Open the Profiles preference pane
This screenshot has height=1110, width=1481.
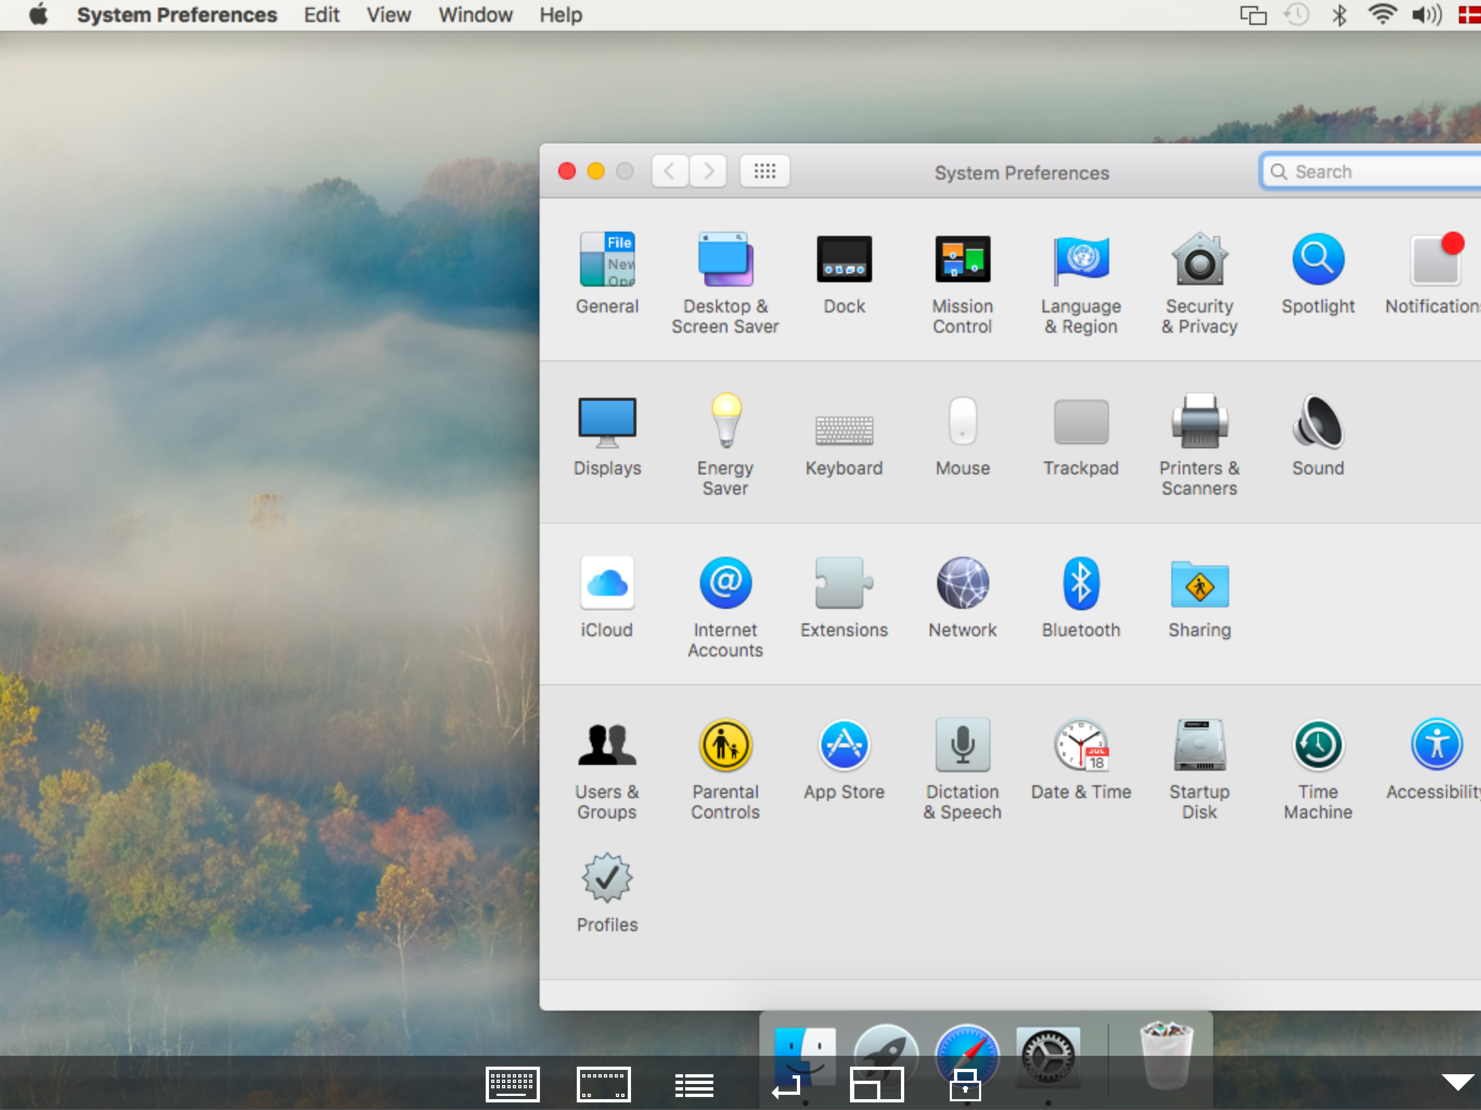[607, 879]
